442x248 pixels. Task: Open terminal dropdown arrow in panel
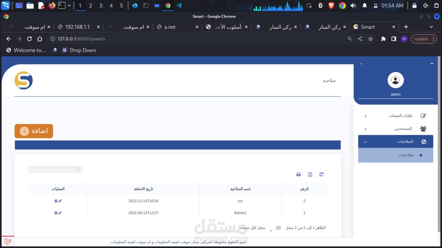click(x=69, y=6)
